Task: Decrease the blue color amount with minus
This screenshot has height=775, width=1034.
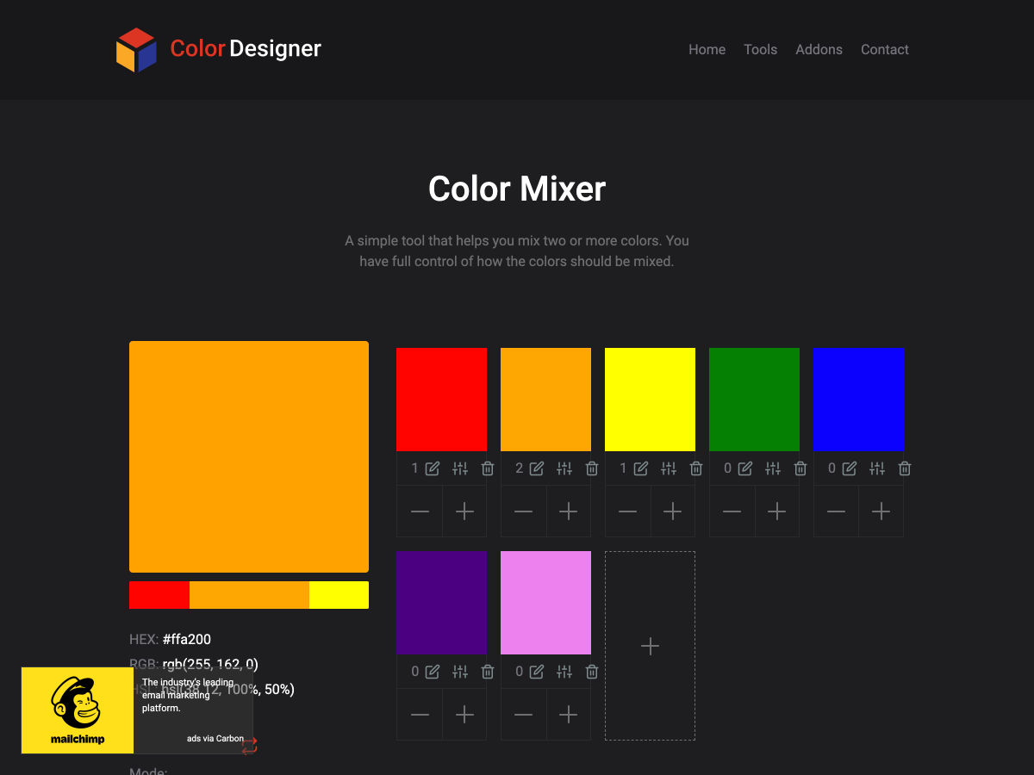Action: pyautogui.click(x=837, y=512)
